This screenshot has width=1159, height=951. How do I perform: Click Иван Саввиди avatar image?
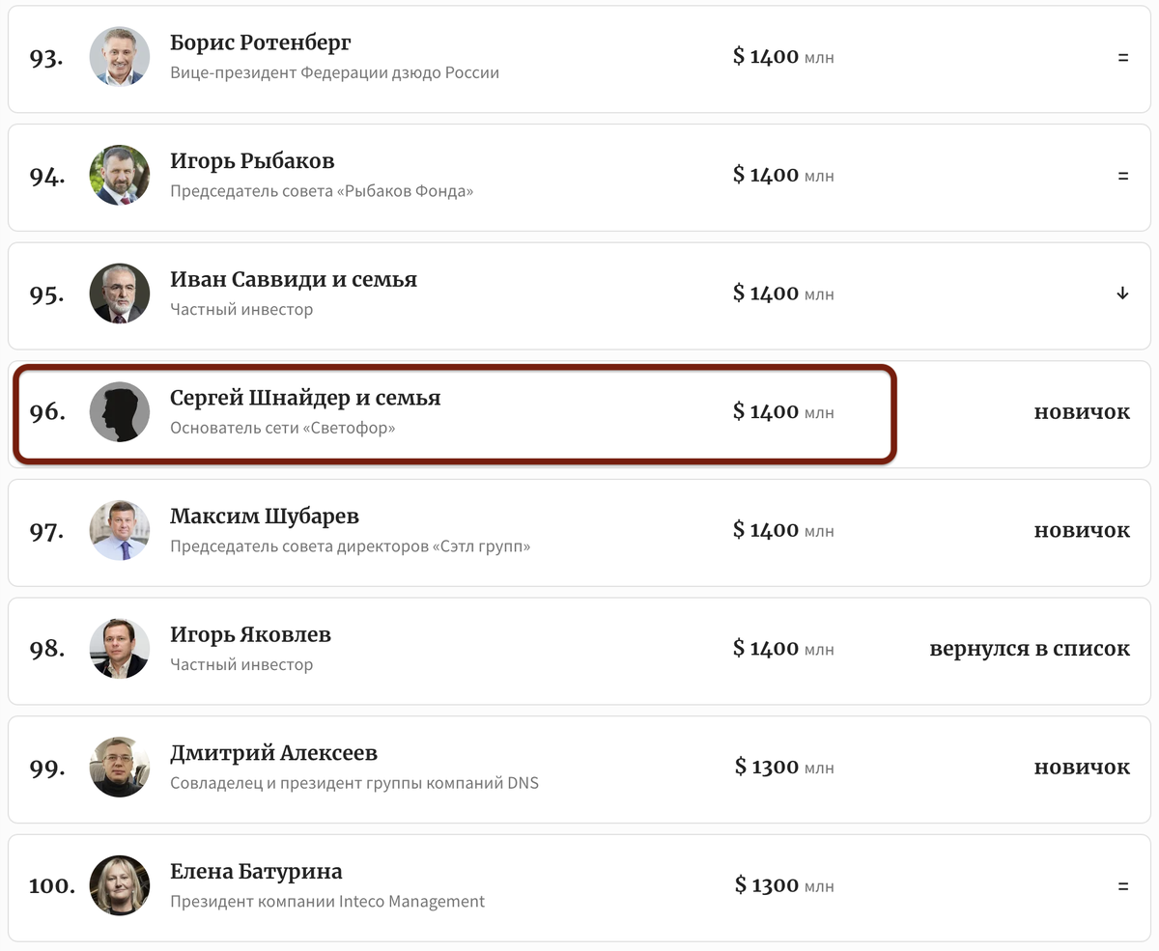tap(120, 294)
